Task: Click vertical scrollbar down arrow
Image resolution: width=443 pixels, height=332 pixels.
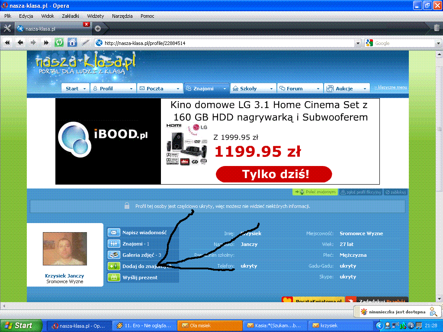Action: (x=440, y=299)
